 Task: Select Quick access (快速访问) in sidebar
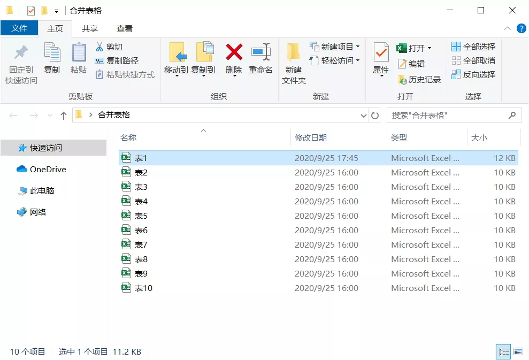53,148
